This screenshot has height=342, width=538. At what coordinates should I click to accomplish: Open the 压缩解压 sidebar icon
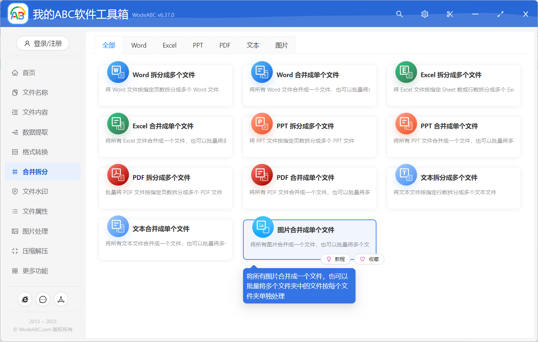(15, 251)
